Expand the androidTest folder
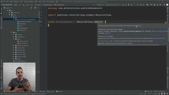The width and height of the screenshot is (169, 95). coord(10,13)
